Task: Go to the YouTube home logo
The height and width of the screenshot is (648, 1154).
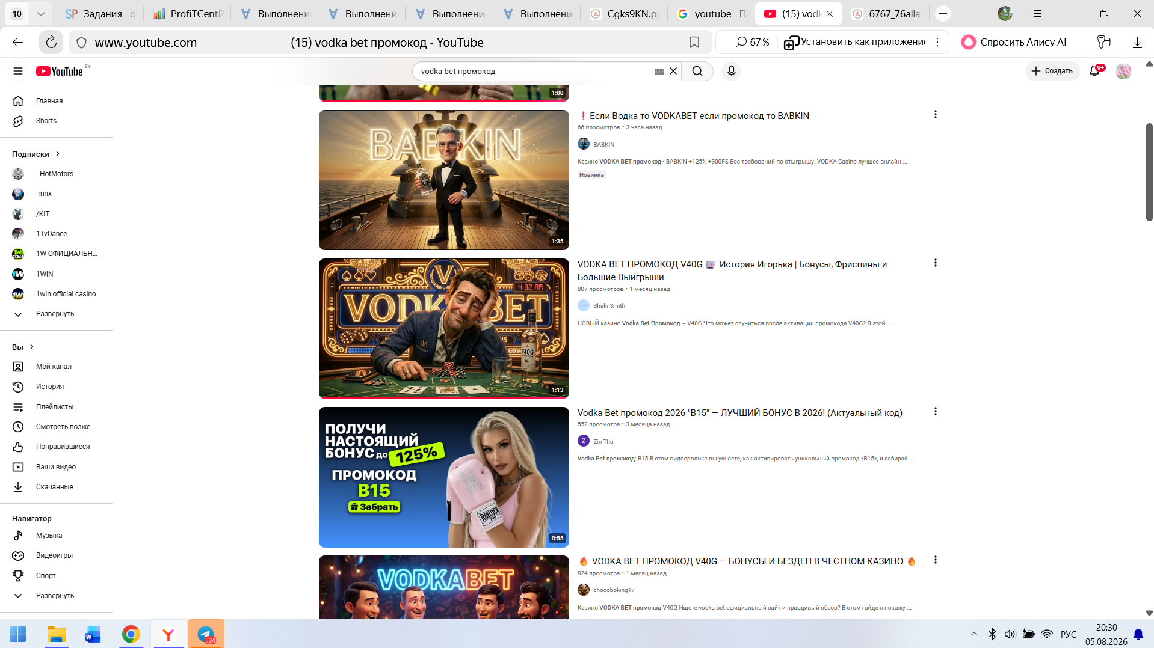Action: [x=60, y=71]
